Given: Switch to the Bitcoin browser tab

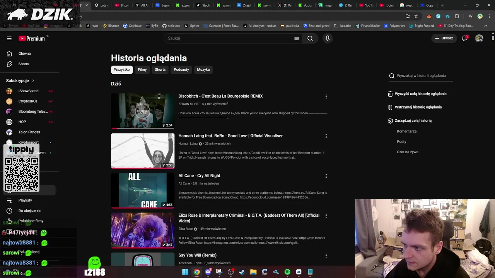Looking at the screenshot, I should pos(122,5).
